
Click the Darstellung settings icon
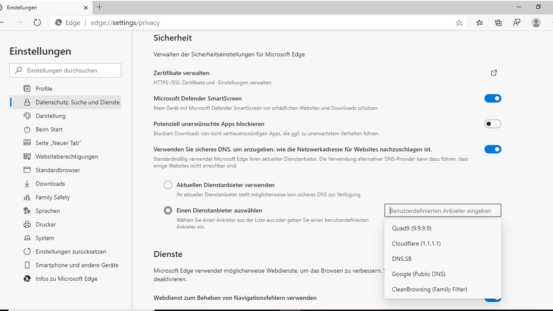[27, 116]
